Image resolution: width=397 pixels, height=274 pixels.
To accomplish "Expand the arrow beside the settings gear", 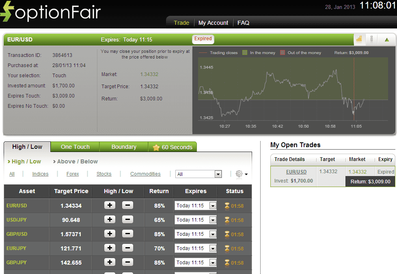I will [246, 174].
